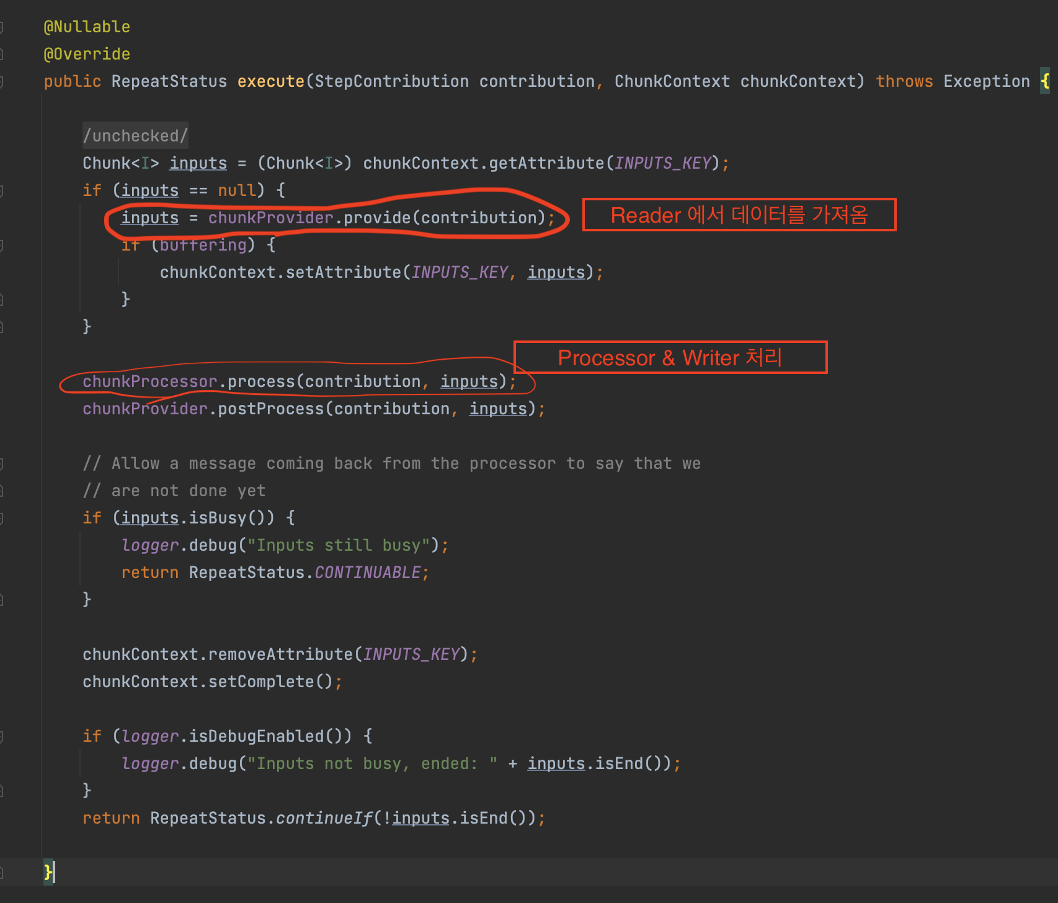
Task: Click the final closing brace beside the caret
Action: coord(48,872)
